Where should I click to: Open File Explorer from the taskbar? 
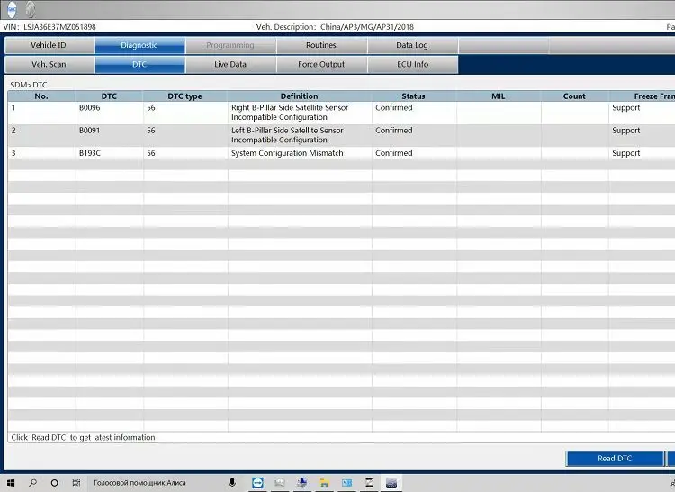click(324, 483)
